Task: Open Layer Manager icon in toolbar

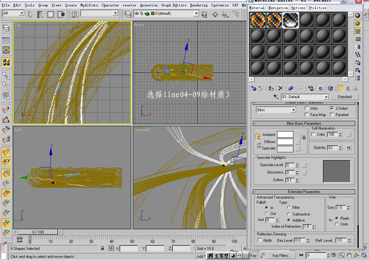Action: point(128,15)
